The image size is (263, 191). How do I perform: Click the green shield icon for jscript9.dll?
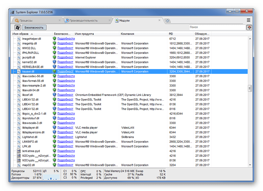click(x=54, y=57)
